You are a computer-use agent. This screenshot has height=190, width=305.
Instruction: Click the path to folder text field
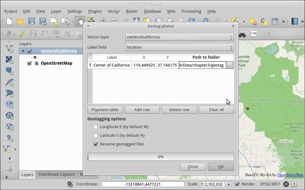(x=202, y=65)
